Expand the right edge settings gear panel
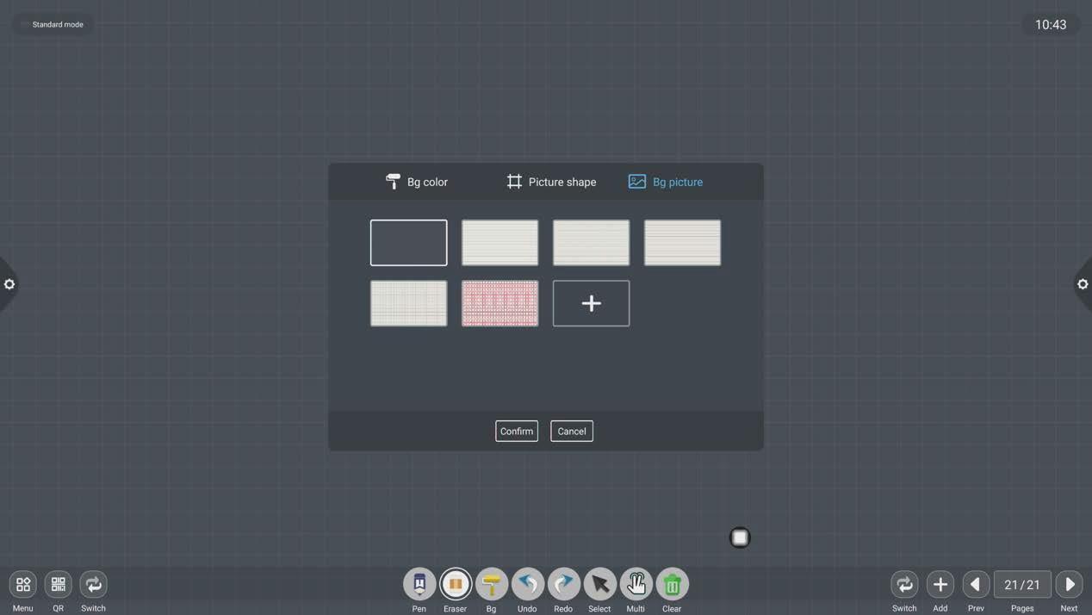This screenshot has width=1092, height=615. 1083,284
